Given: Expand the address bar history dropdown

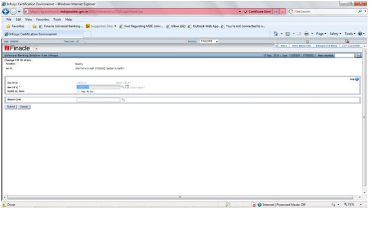Looking at the screenshot, I should tap(240, 12).
